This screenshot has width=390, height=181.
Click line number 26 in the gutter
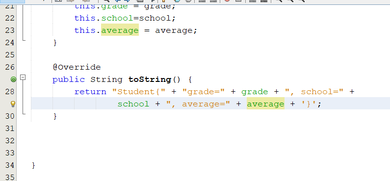tap(10, 67)
